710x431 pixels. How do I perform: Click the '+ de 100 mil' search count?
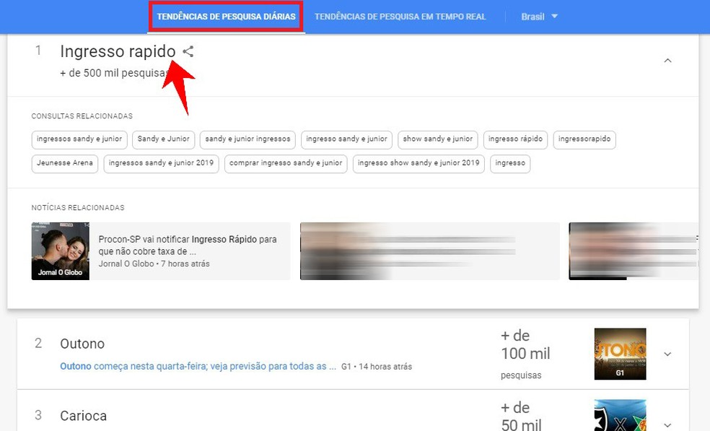[525, 344]
